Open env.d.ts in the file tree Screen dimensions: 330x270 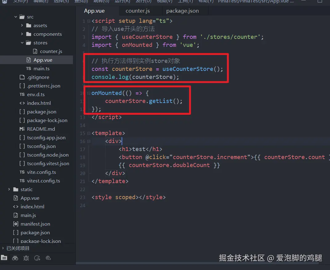(36, 94)
